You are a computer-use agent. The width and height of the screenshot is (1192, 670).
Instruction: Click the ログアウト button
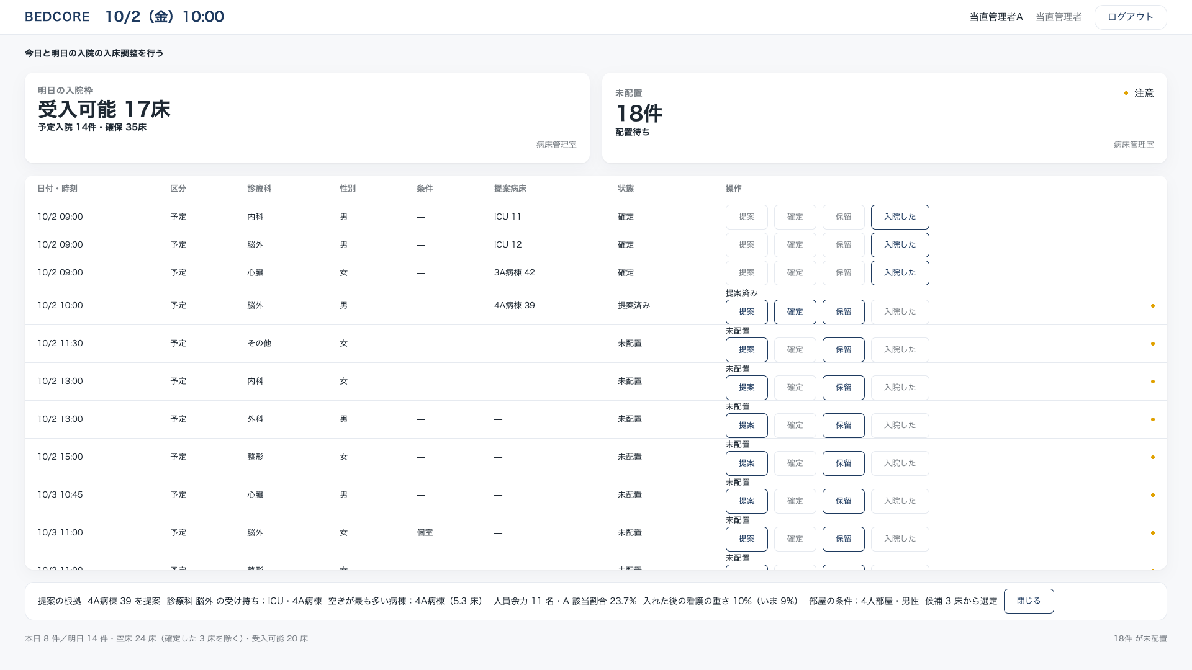[x=1130, y=17]
